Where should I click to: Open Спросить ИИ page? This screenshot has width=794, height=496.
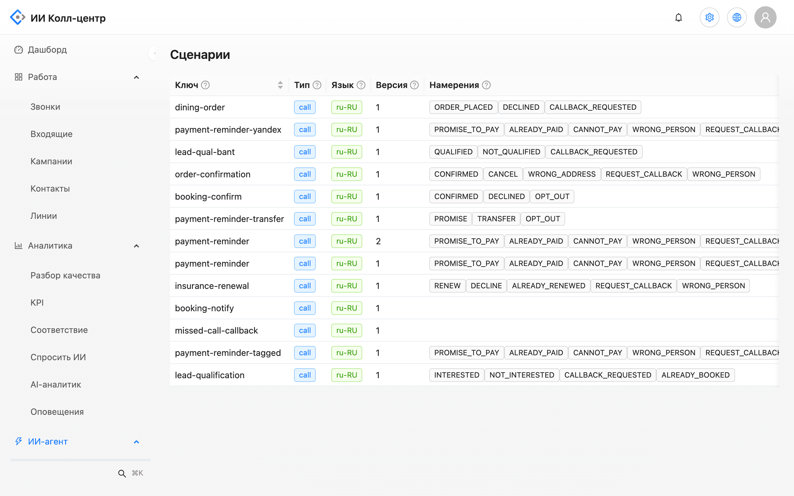tap(58, 357)
